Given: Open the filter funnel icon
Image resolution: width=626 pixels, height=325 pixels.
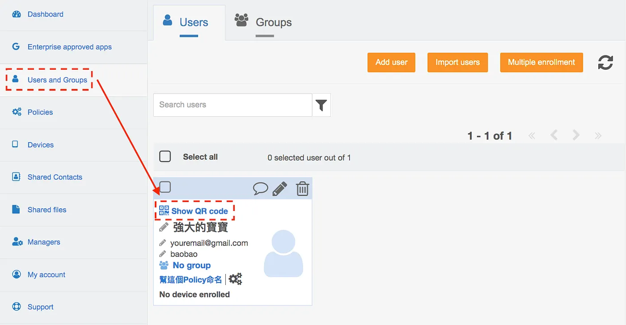Looking at the screenshot, I should pyautogui.click(x=321, y=105).
